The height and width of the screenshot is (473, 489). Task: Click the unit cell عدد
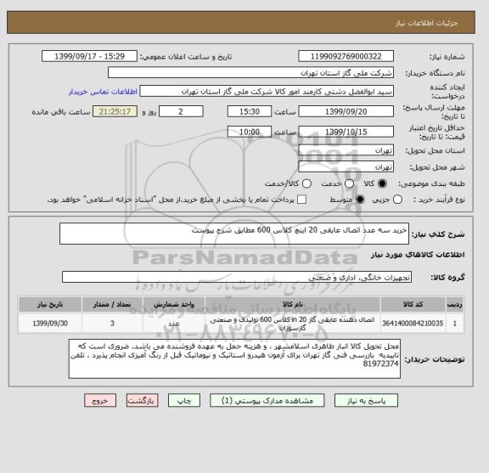(174, 324)
